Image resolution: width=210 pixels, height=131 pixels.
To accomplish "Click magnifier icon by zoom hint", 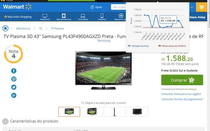I will tap(83, 103).
